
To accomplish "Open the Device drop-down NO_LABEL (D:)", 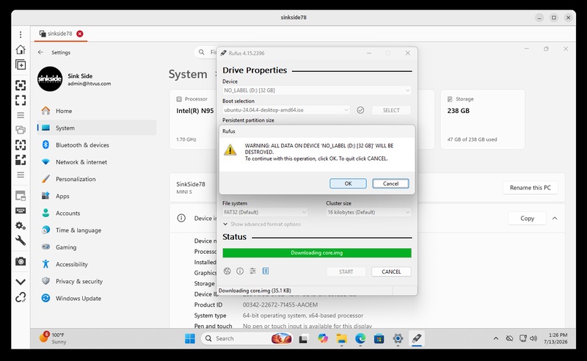I will (317, 90).
